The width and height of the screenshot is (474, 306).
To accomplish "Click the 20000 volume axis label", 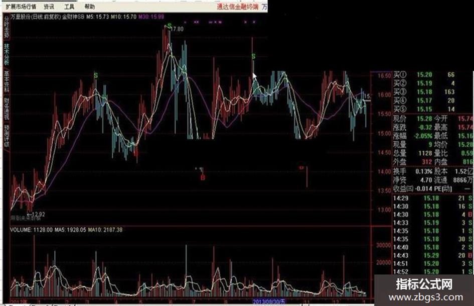I will (384, 262).
